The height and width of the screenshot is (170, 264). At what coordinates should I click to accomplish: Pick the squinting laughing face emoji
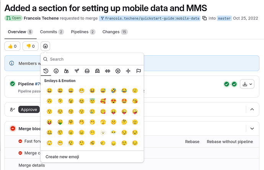(92, 91)
